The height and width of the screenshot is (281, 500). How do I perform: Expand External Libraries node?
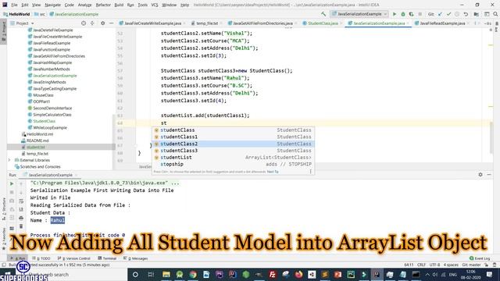(x=9, y=160)
